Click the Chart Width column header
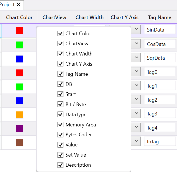The height and width of the screenshot is (185, 177). coord(90,17)
